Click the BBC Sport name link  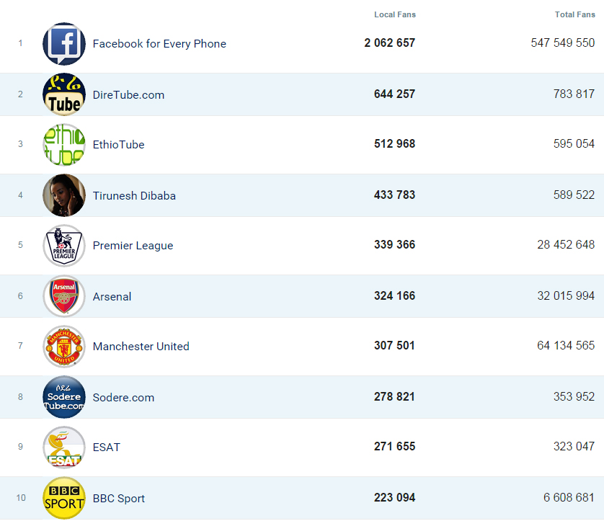(118, 499)
